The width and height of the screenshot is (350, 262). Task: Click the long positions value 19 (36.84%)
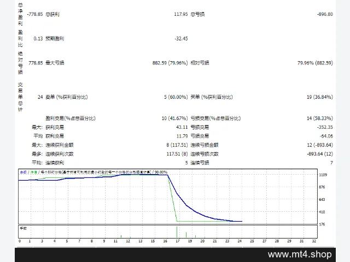click(319, 97)
